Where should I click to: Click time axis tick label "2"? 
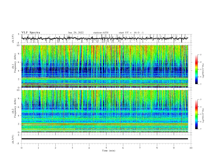click(x=55, y=148)
